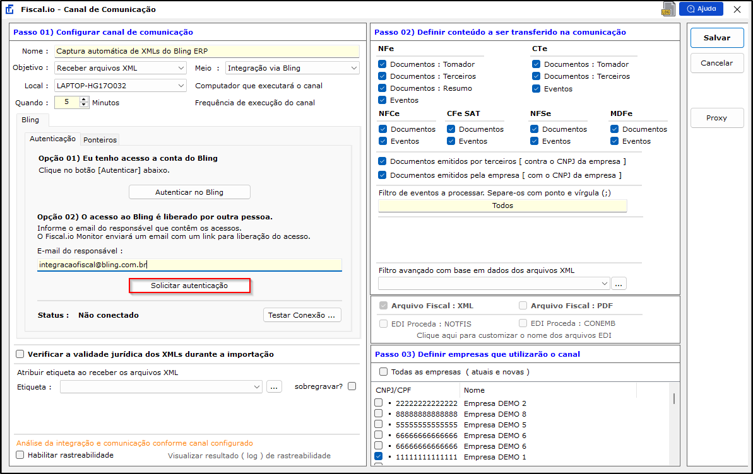
Task: Select the Autenticação tab
Action: pyautogui.click(x=53, y=139)
